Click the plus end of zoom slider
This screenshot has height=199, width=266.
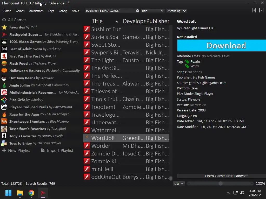point(252,183)
